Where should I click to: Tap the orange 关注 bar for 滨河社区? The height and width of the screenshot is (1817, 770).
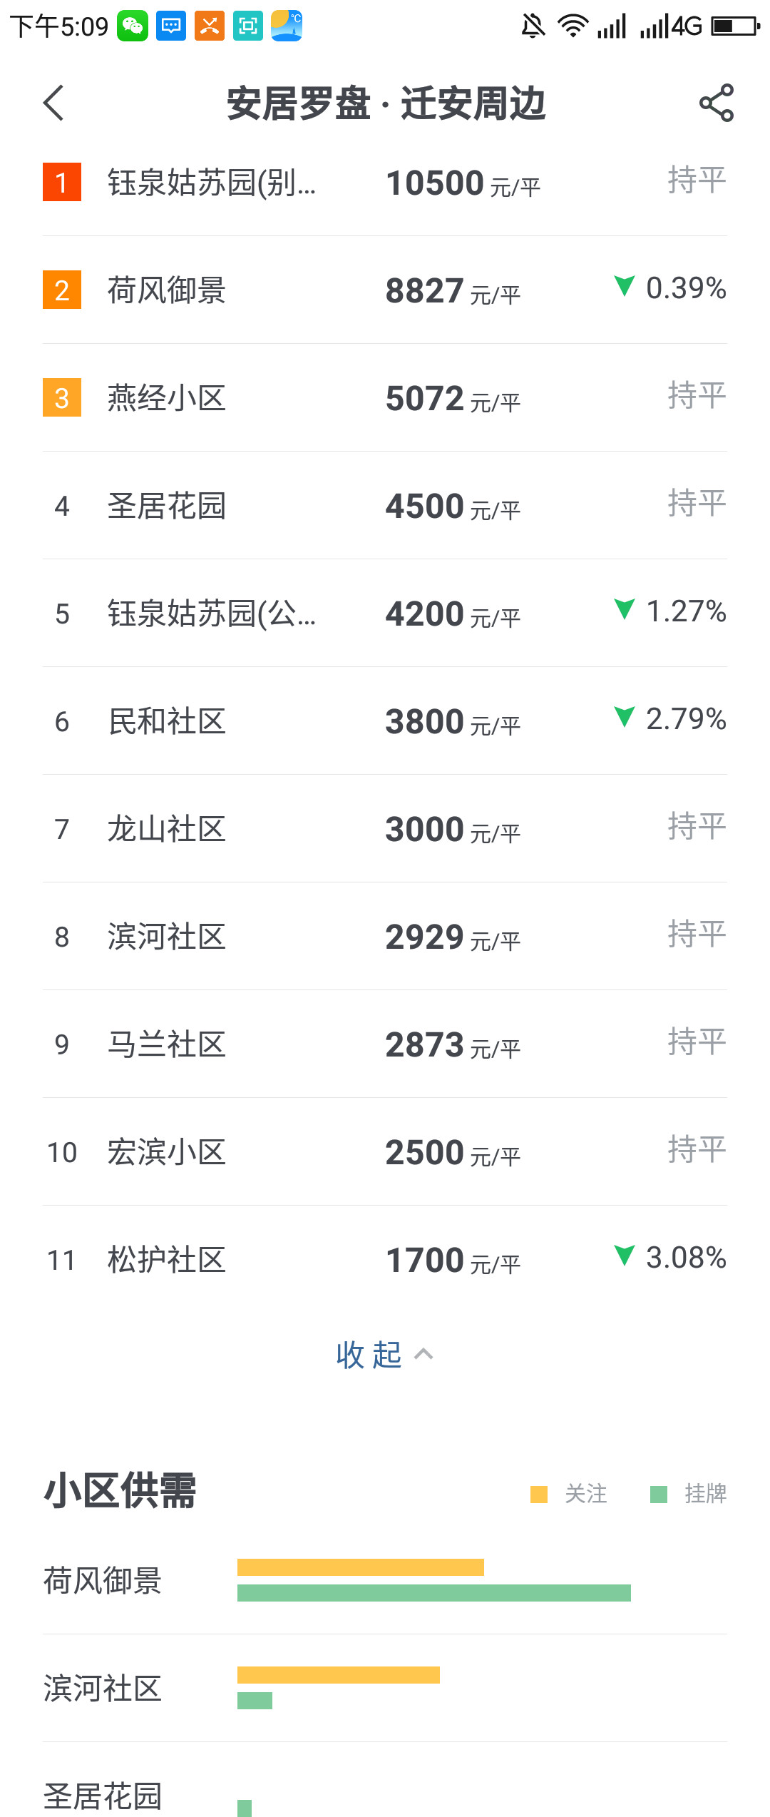click(338, 1675)
